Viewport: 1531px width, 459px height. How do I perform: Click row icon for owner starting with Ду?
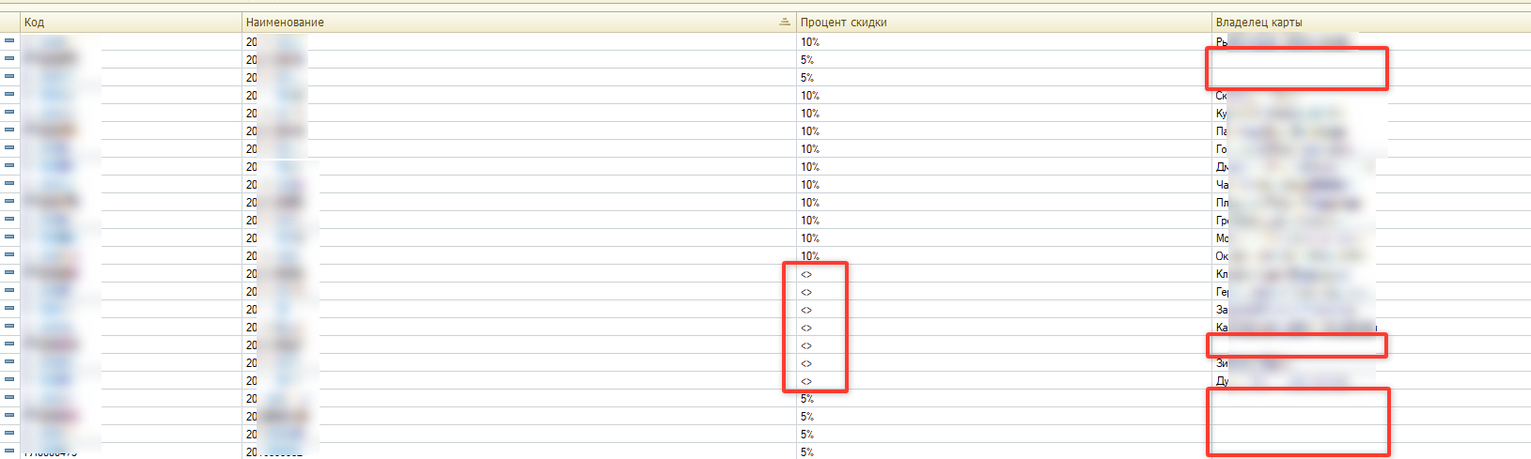(x=9, y=379)
